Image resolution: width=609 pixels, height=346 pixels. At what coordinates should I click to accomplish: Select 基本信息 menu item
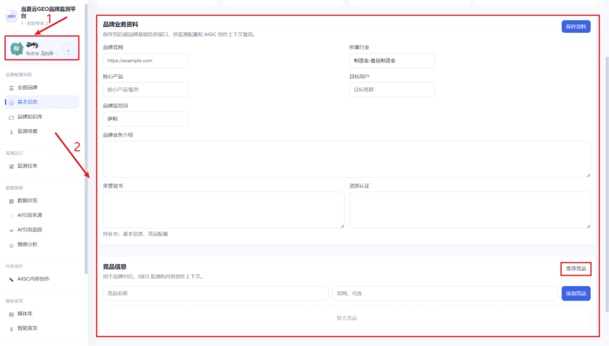tap(42, 102)
